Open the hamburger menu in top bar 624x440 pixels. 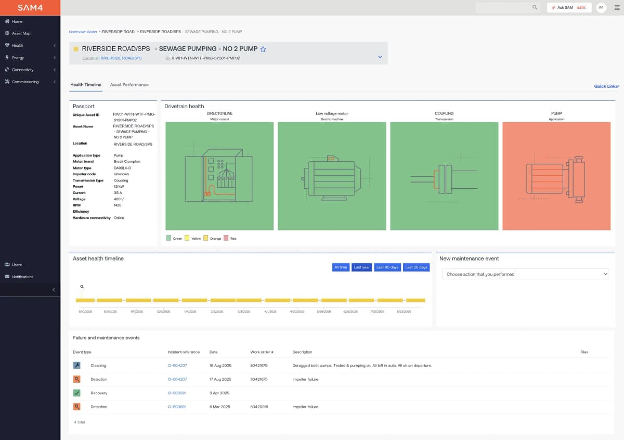[617, 7]
